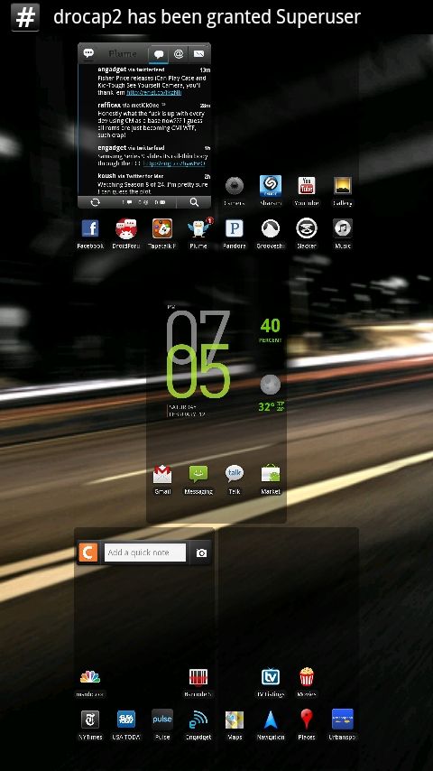433x771 pixels.
Task: Open the Shazam app icon
Action: (271, 186)
